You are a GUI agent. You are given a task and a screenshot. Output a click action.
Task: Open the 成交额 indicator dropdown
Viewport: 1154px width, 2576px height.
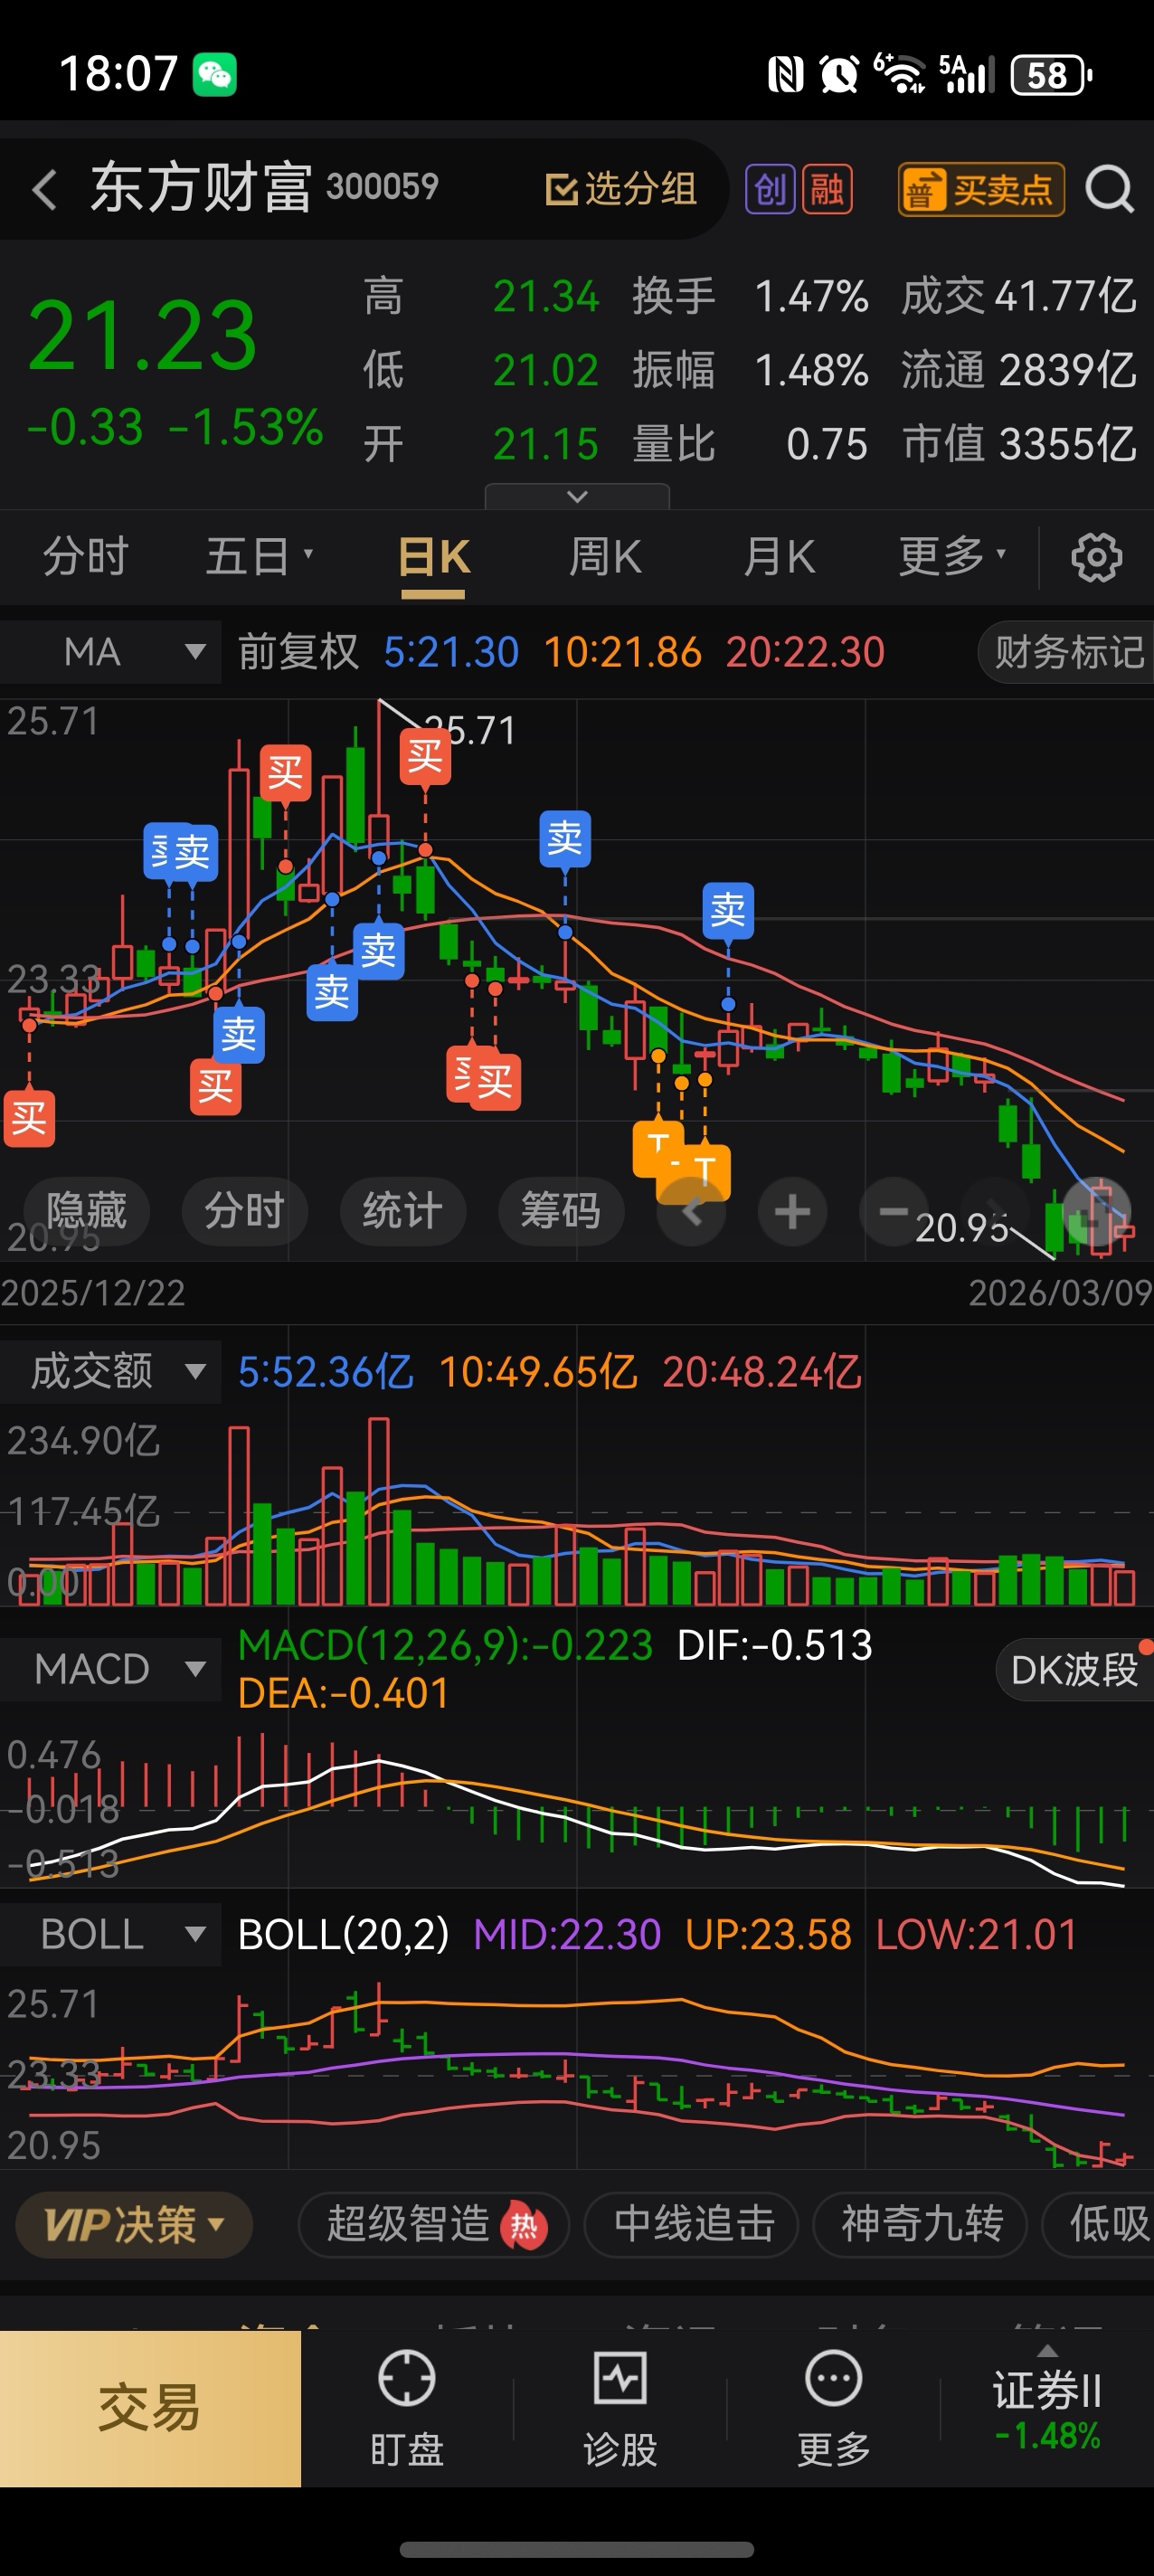[110, 1371]
